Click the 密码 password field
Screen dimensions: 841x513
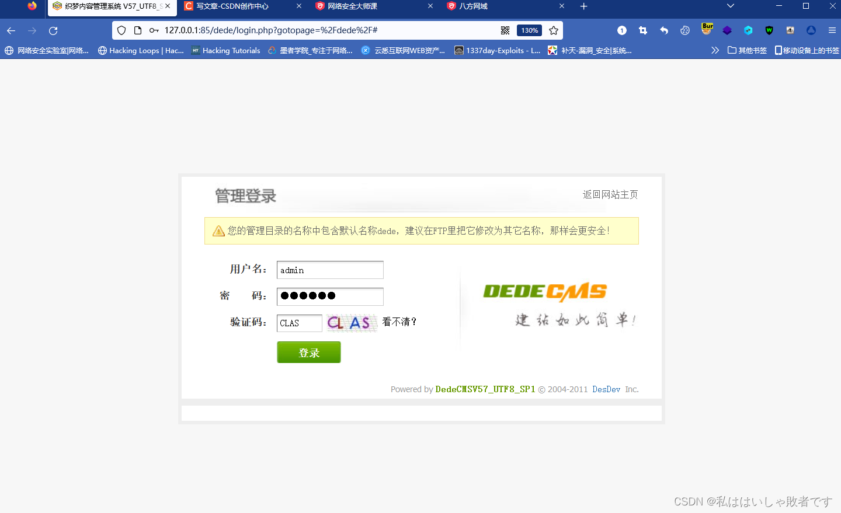pyautogui.click(x=330, y=296)
